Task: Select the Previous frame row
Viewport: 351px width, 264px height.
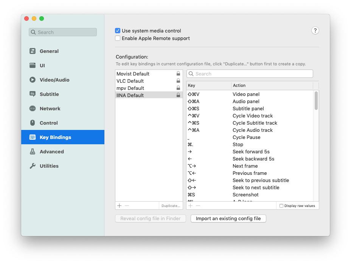Action: (250, 173)
